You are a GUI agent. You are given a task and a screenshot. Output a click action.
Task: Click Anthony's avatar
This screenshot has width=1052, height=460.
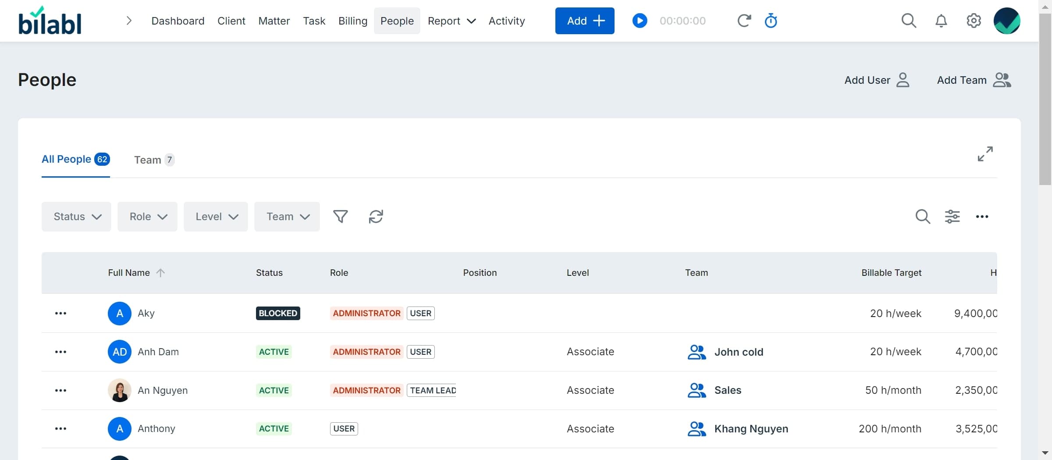119,428
